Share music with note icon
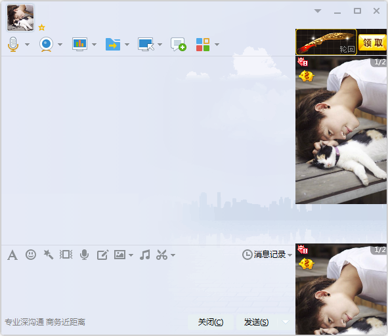 [145, 255]
